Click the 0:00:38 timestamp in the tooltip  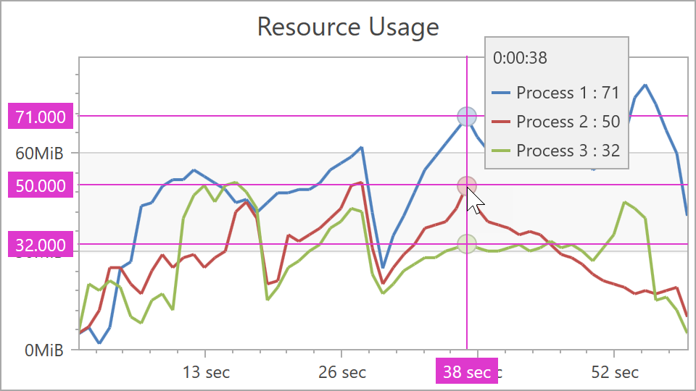tap(520, 58)
